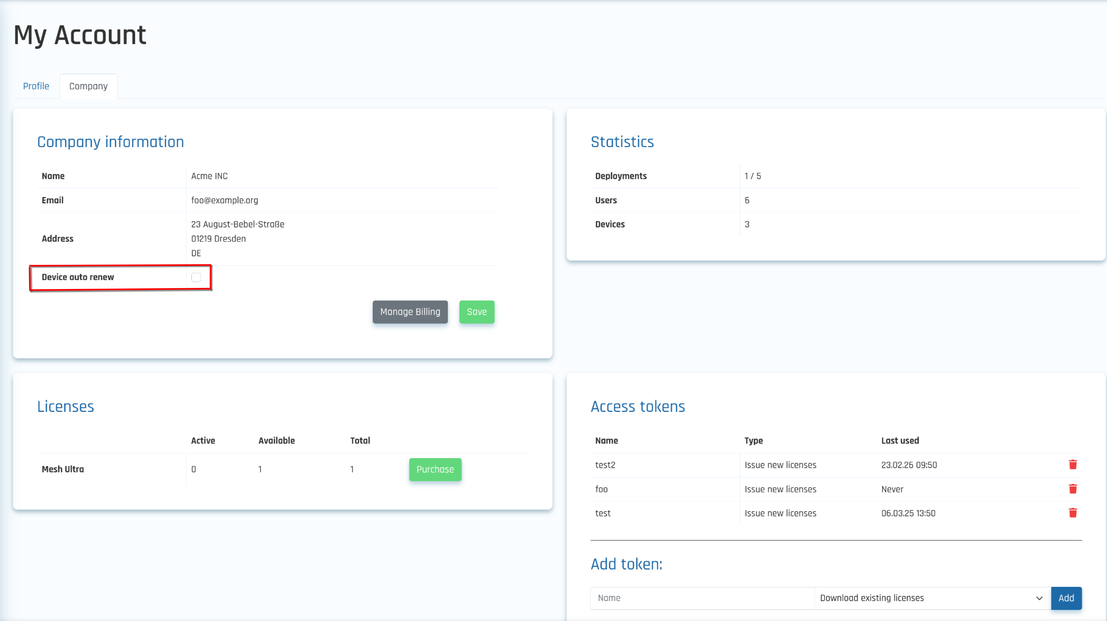This screenshot has height=621, width=1107.
Task: Delete the foo access token
Action: [1073, 489]
